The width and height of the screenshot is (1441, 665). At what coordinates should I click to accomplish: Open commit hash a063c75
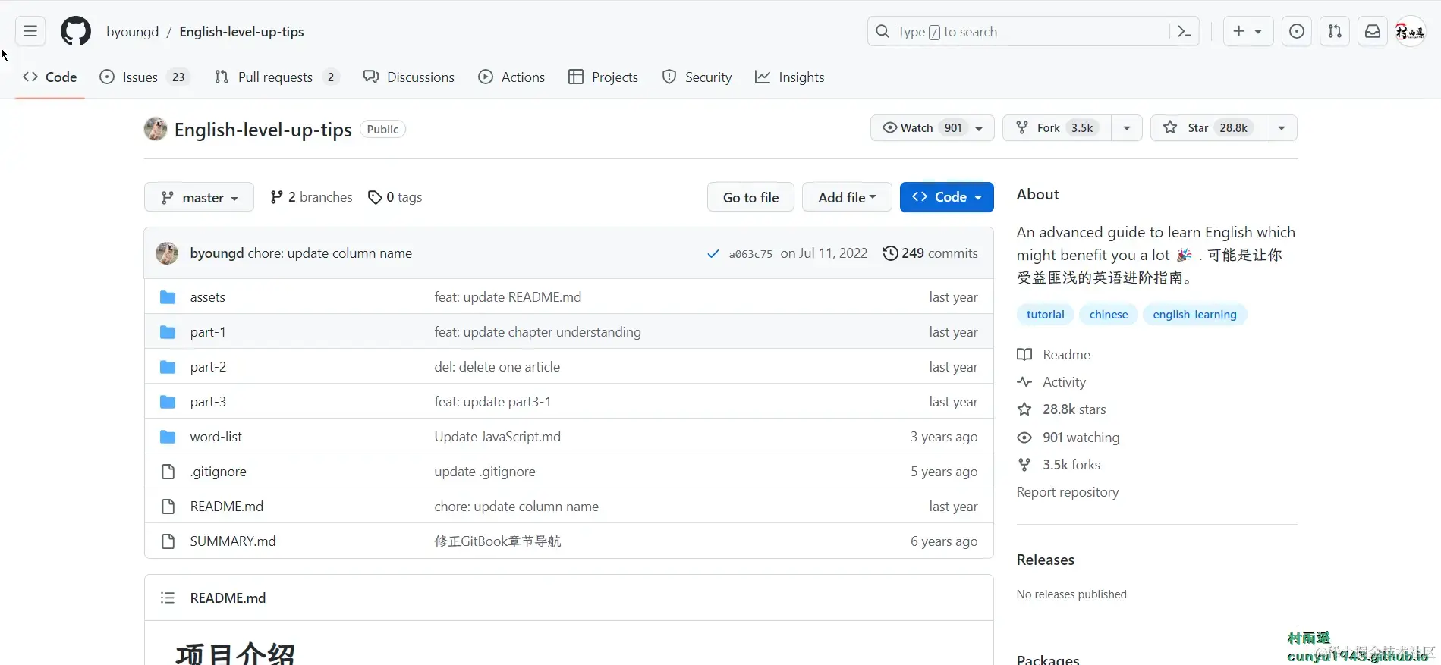[750, 254]
